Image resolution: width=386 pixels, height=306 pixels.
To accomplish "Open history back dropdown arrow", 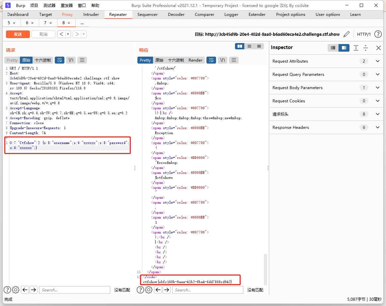I will (x=68, y=34).
